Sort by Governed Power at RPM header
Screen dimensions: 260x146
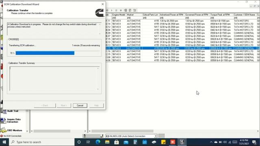pyautogui.click(x=197, y=15)
